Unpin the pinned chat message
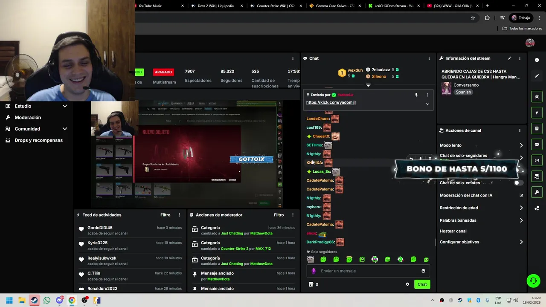 pos(416,95)
